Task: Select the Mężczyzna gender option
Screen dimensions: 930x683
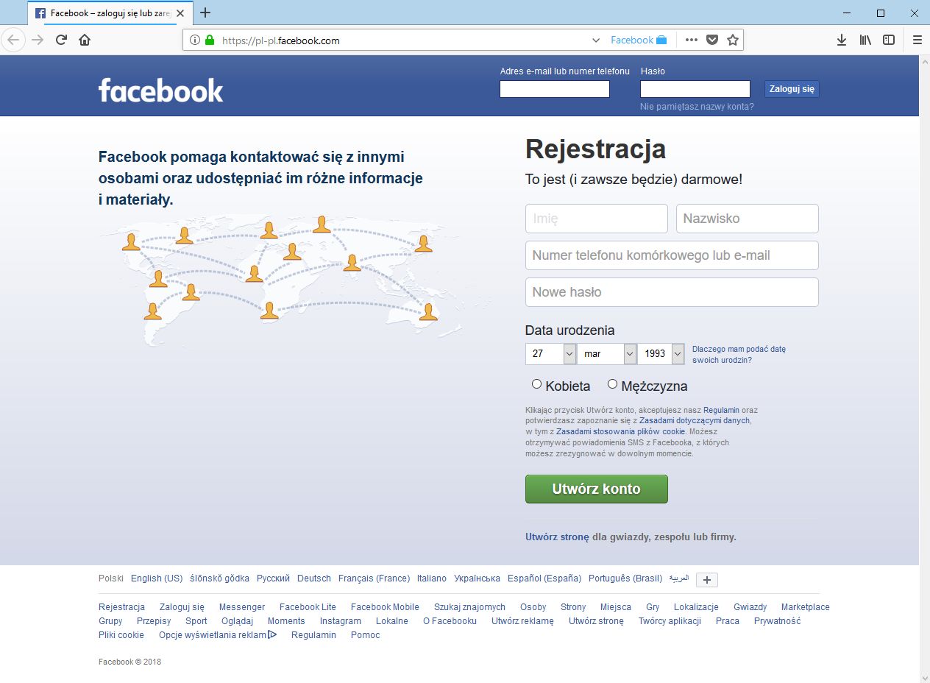Action: click(x=612, y=384)
